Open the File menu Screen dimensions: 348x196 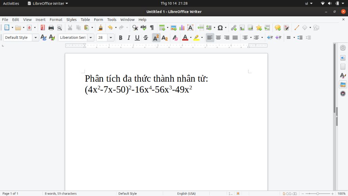click(5, 19)
